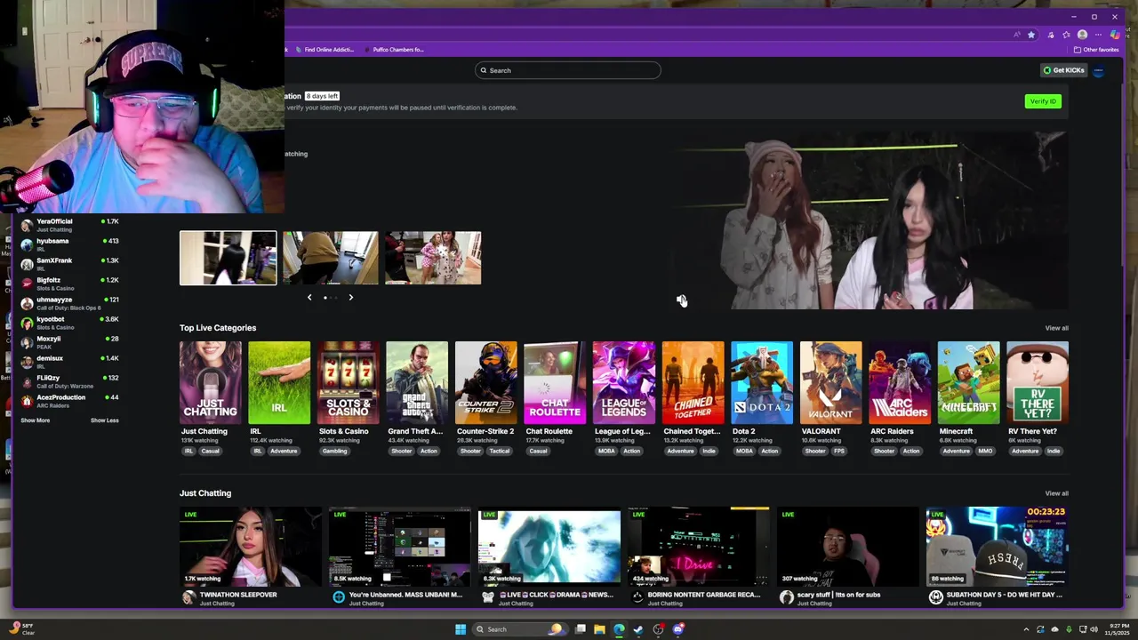Open streamer avatar beside TWINATHON SLEEPOVER title

point(188,597)
